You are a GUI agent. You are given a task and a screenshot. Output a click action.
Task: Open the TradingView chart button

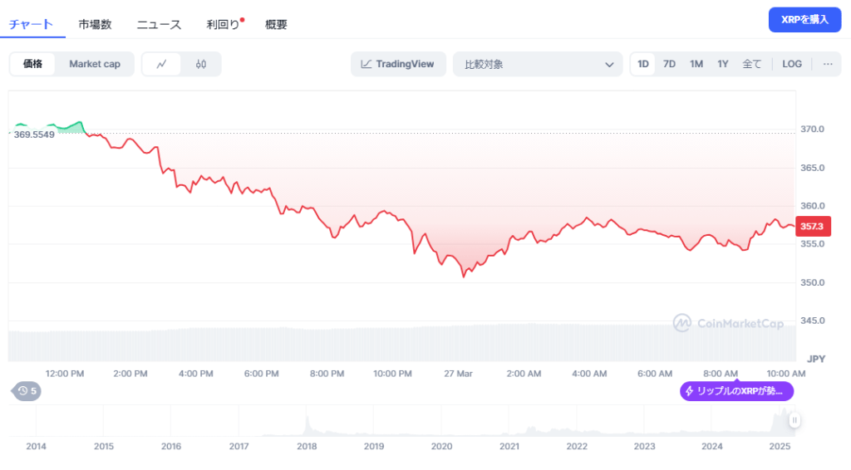[x=398, y=64]
